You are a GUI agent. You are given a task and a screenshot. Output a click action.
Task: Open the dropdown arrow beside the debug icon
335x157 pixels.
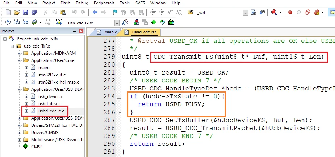(280, 12)
